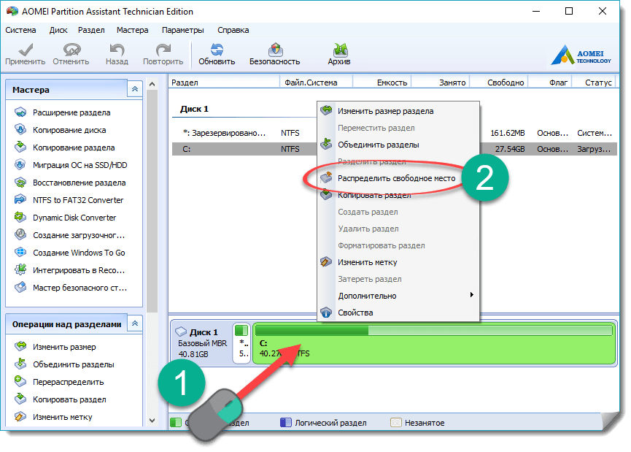
Task: Open the Раздел menu
Action: point(91,30)
